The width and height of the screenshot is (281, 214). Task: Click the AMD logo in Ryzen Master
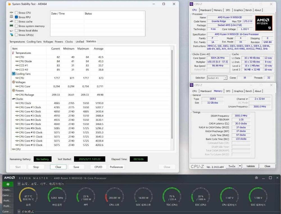(x=10, y=178)
